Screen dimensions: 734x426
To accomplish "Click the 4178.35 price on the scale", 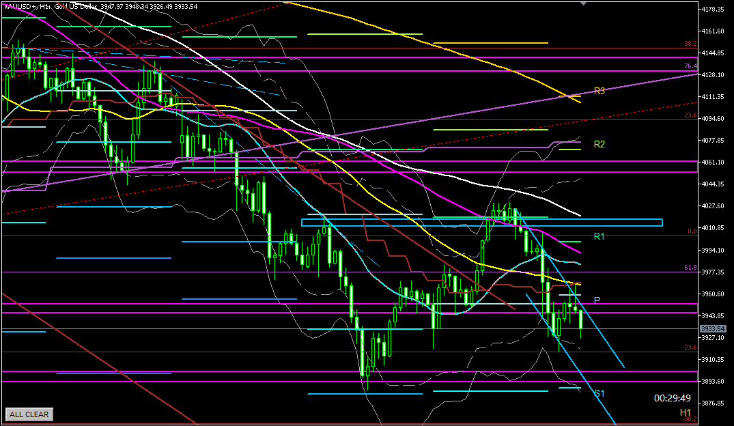I will tap(715, 10).
